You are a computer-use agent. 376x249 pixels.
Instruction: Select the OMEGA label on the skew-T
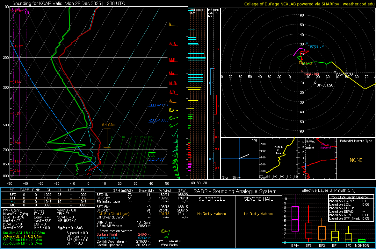(x=19, y=9)
